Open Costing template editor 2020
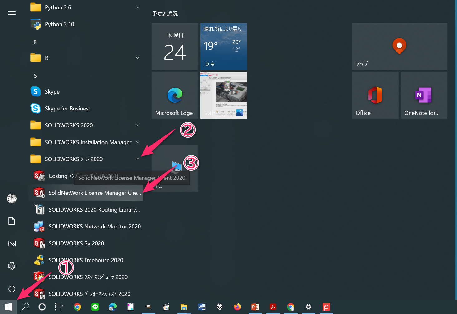This screenshot has width=457, height=314. pos(86,176)
